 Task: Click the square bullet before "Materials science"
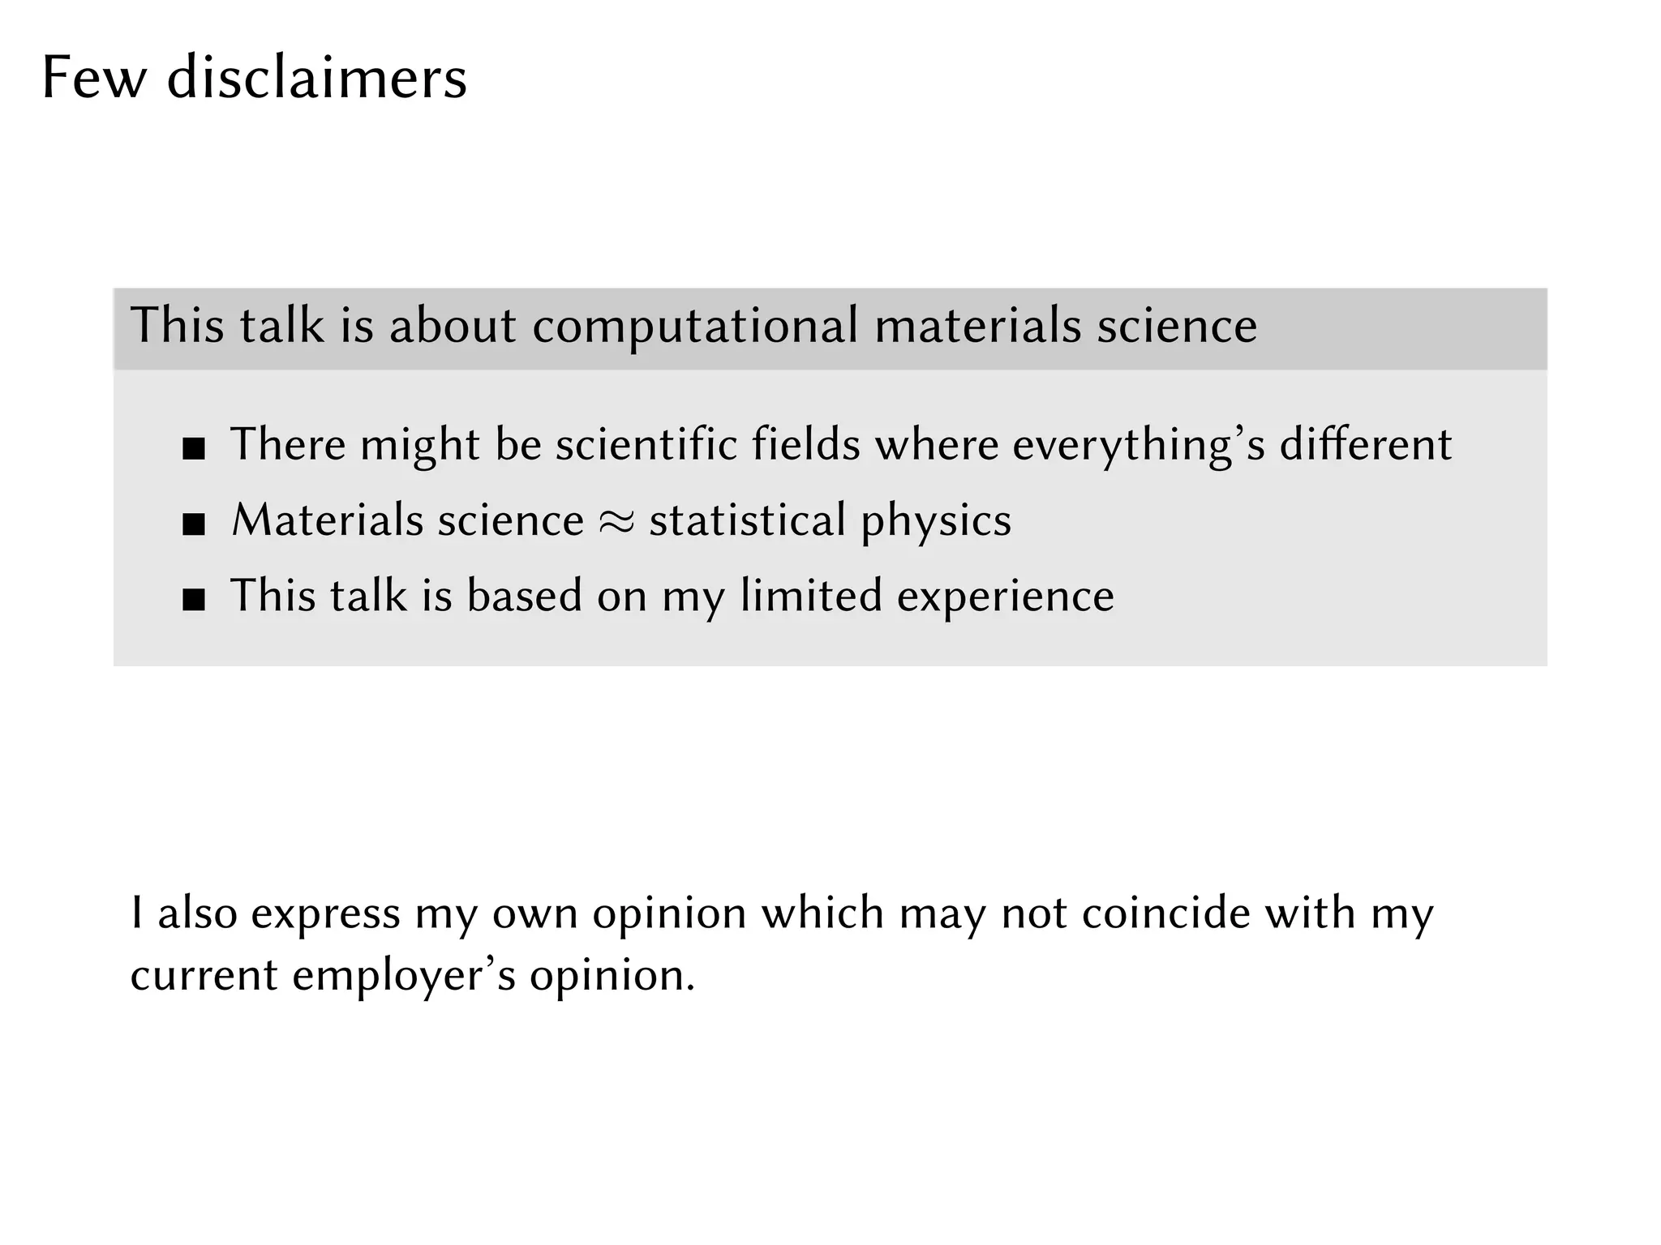pos(194,524)
